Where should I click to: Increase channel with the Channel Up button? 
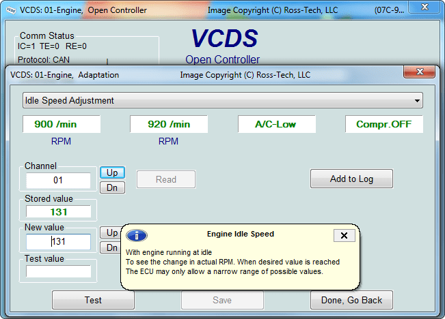[112, 172]
